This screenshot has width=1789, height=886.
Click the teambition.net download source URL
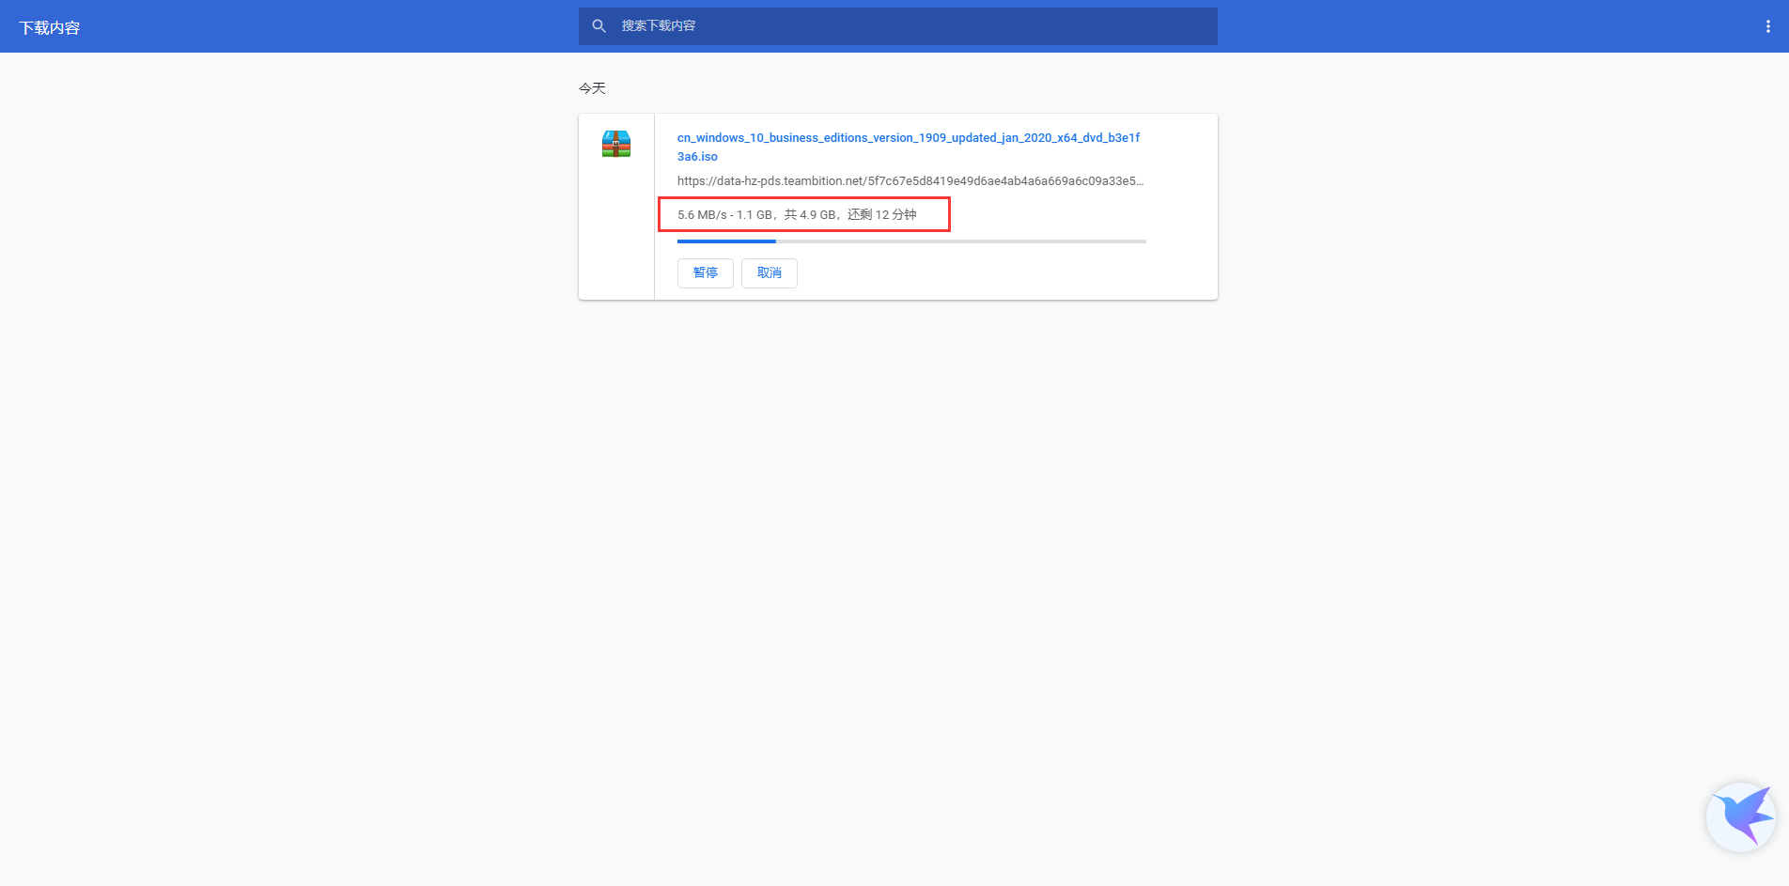coord(910,181)
